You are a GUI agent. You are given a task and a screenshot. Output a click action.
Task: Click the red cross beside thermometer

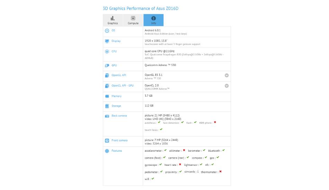220,172
